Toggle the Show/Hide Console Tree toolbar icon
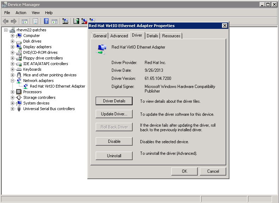279x203 pixels. [x=25, y=21]
